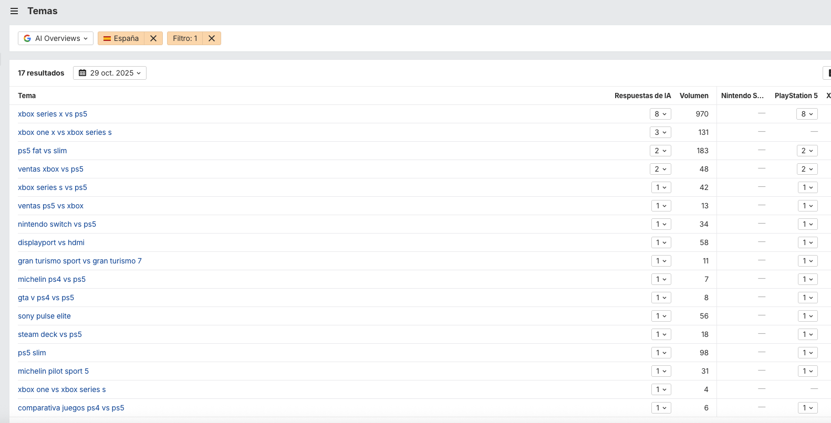This screenshot has height=423, width=831.
Task: Open the ventas ps5 vs xbox topic
Action: (50, 206)
